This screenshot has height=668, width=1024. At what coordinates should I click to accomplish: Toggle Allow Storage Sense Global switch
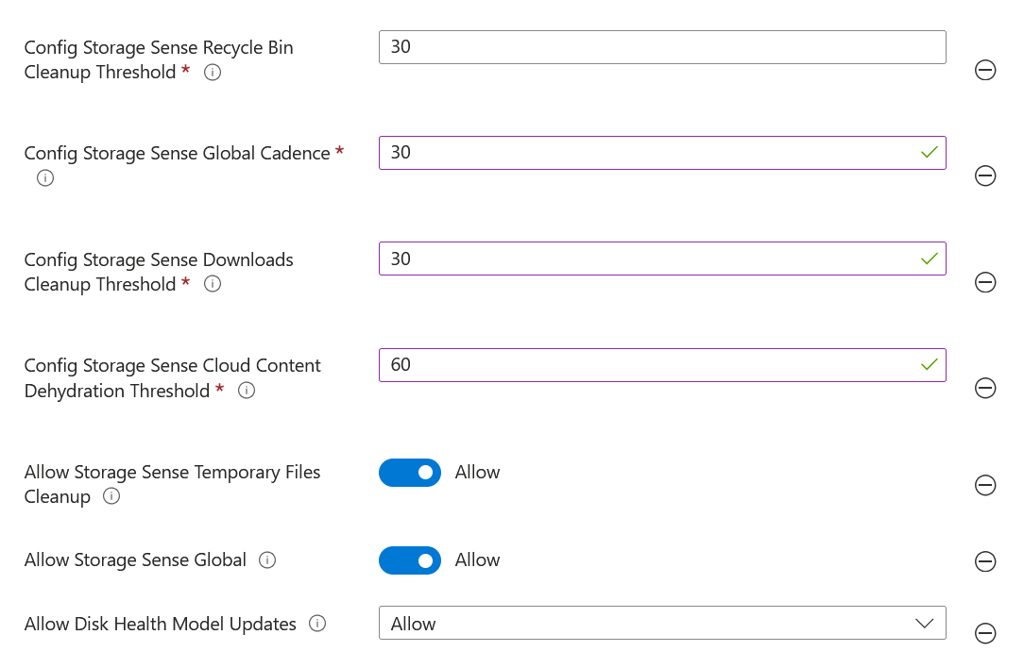(410, 560)
